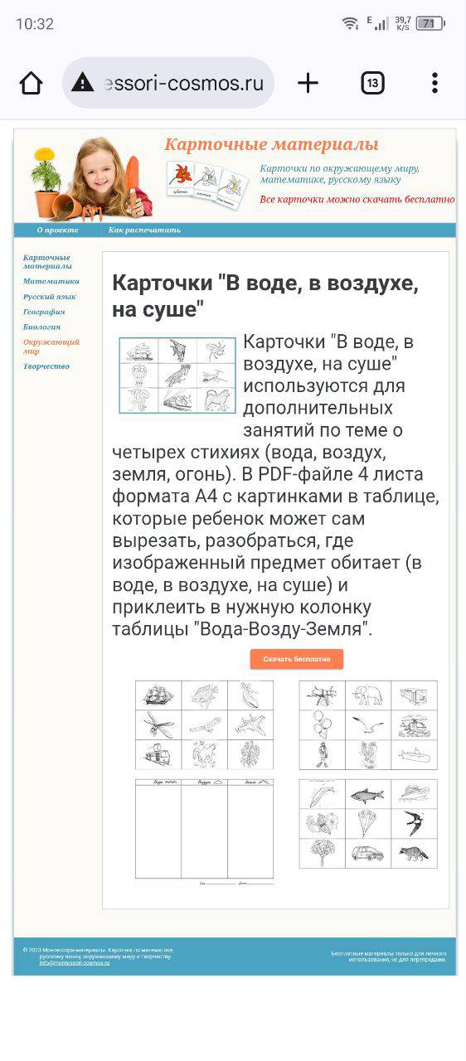
Task: Tap the clock showing 10:32
Action: 35,24
